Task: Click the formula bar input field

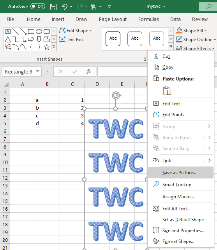Action: (122, 72)
